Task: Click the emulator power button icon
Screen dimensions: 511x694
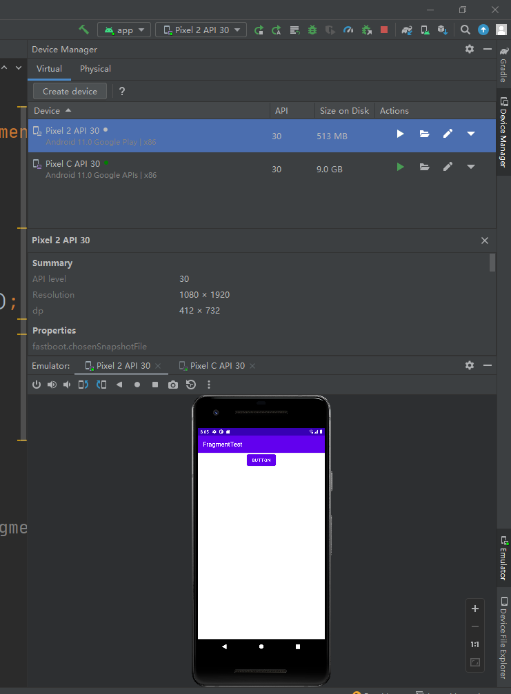Action: click(x=37, y=385)
